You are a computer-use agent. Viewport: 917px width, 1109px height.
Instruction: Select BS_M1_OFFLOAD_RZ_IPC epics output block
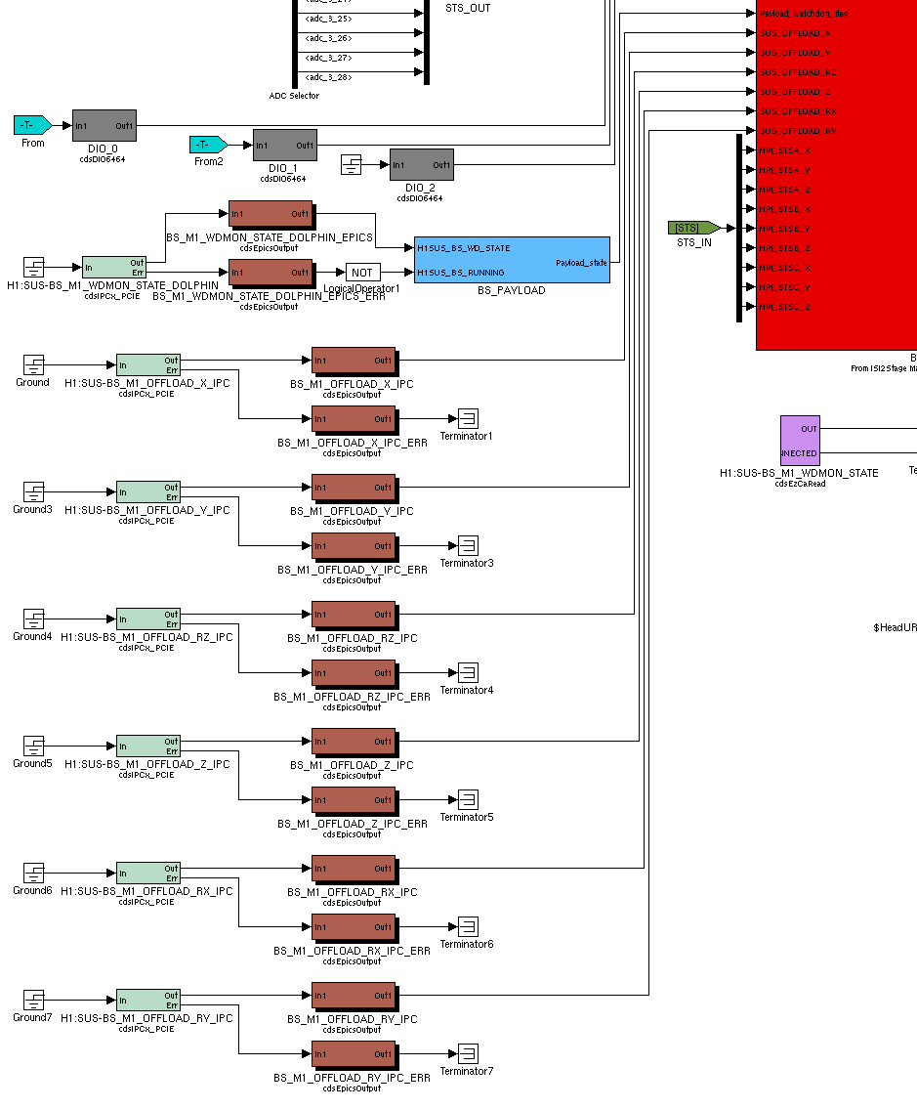[354, 616]
